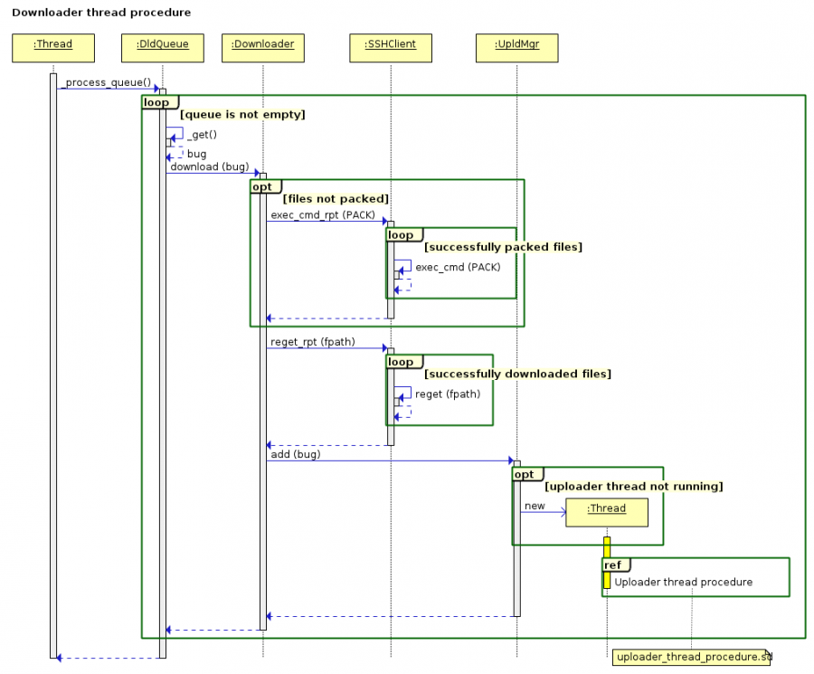Open the uploader_thread_procedure.sd note link
Screen dimensions: 814x674
[x=692, y=657]
